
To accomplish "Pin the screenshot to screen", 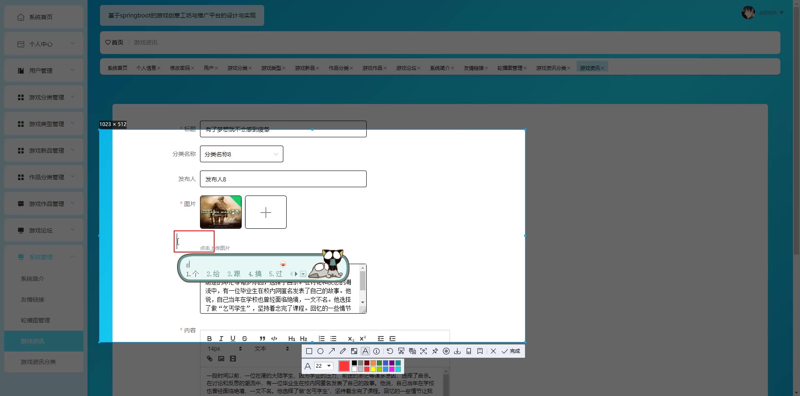I will pyautogui.click(x=435, y=351).
